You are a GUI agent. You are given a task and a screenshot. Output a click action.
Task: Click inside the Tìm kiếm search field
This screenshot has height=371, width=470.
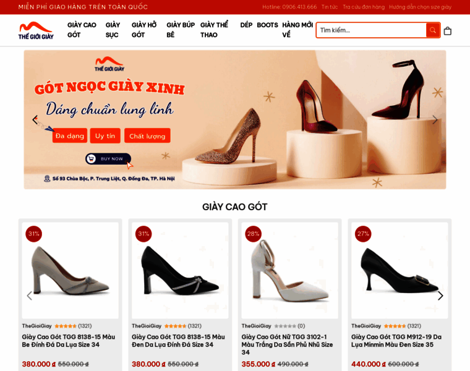(x=371, y=30)
